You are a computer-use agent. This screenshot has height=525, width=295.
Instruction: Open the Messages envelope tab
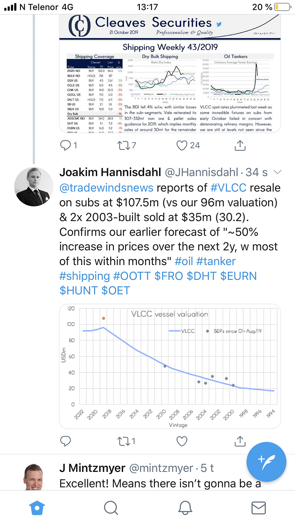(259, 508)
